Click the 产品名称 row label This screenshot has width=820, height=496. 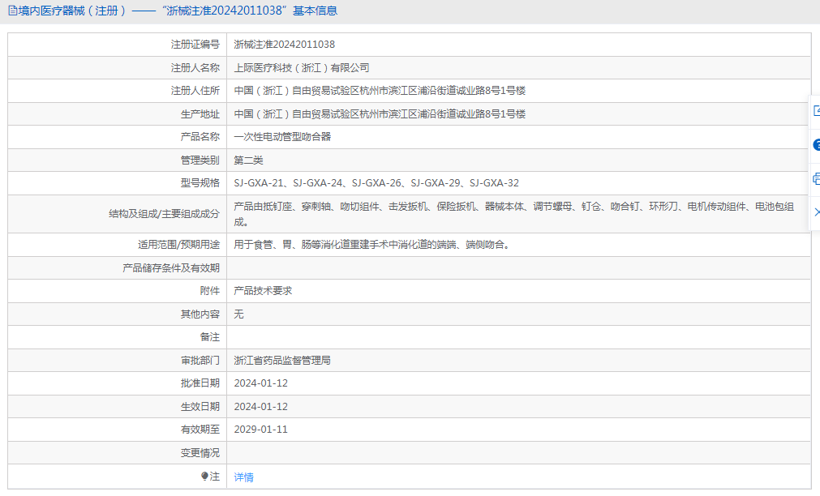point(200,137)
